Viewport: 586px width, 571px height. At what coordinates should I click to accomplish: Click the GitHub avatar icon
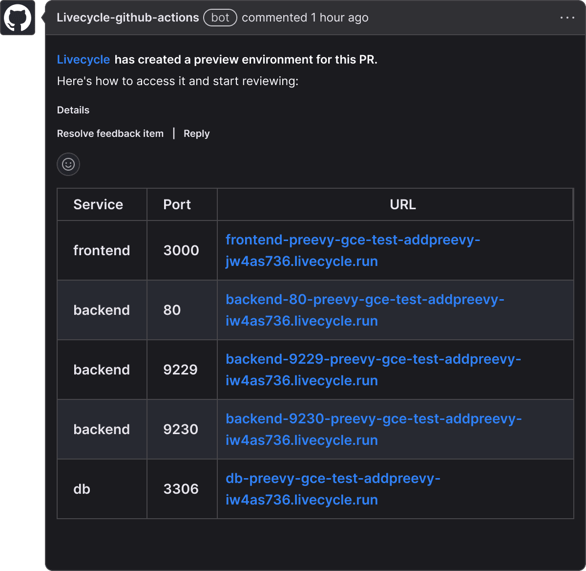18,18
